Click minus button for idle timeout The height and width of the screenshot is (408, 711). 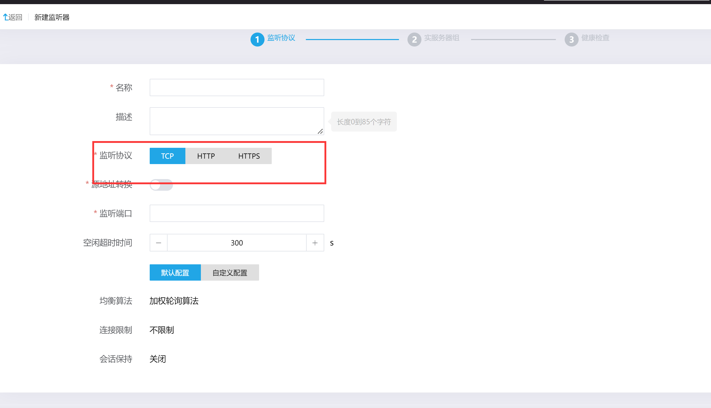(158, 243)
